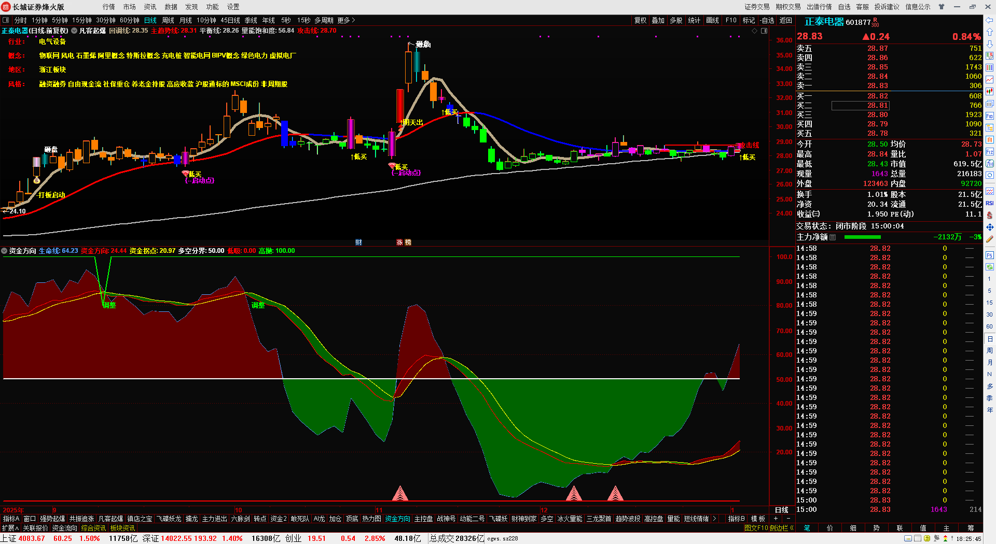Open the line trend chart icon in sidebar
The height and width of the screenshot is (544, 996).
pos(990,79)
